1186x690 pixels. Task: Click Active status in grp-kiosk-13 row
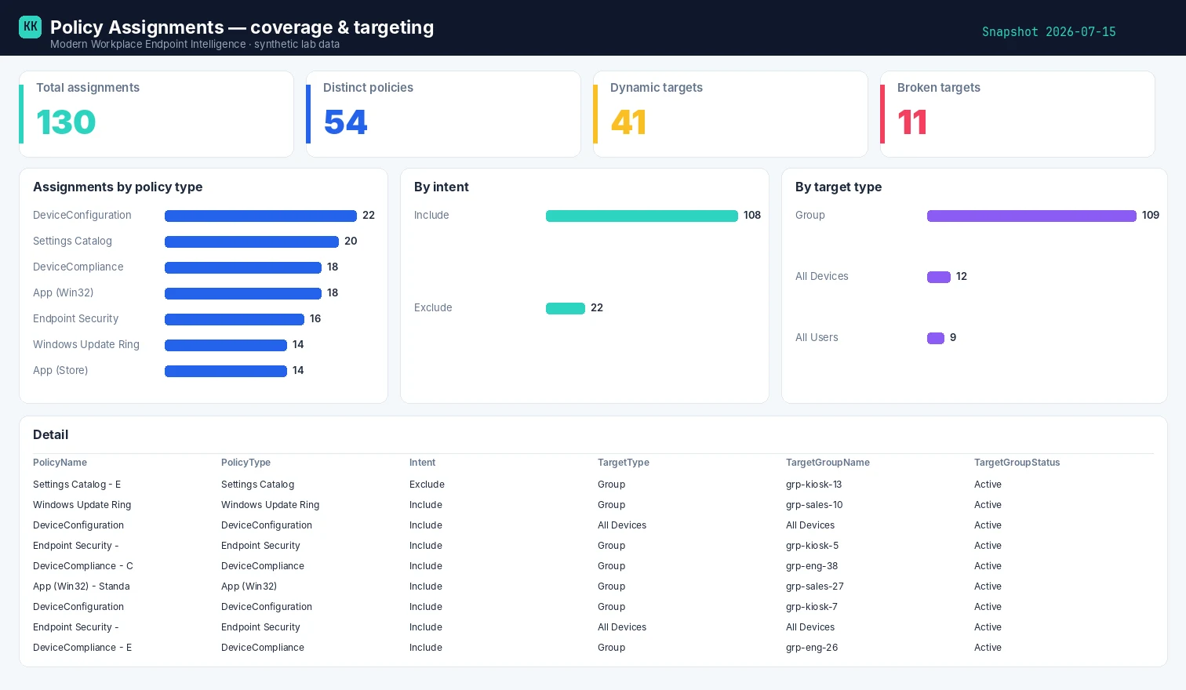(988, 485)
